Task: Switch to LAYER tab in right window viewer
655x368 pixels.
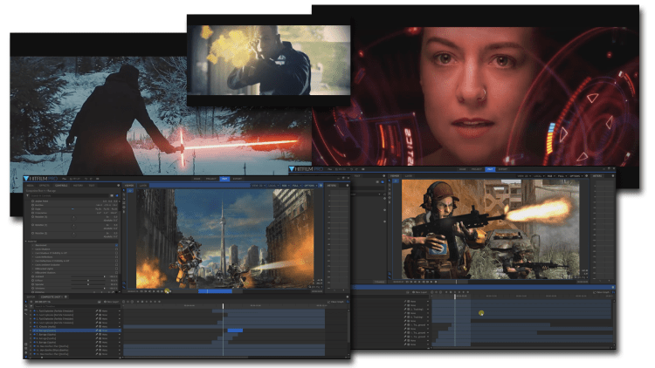Action: point(409,176)
